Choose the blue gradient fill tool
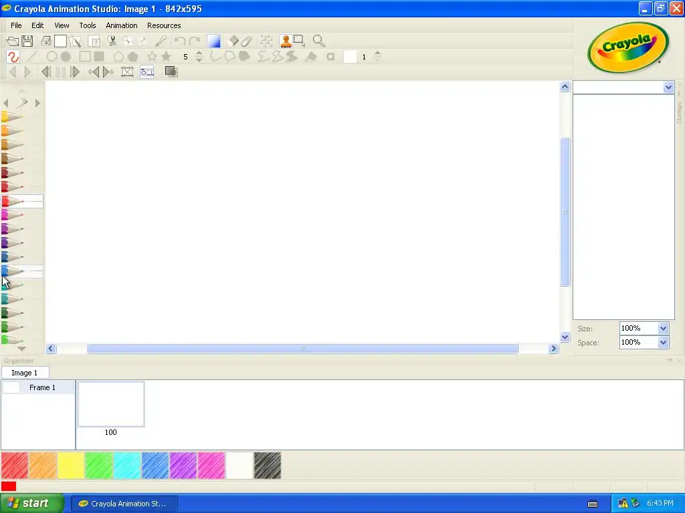Viewport: 685px width, 513px height. click(x=213, y=41)
